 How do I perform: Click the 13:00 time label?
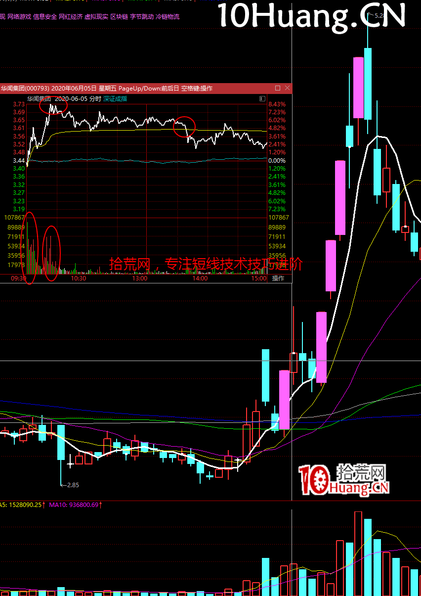[140, 278]
